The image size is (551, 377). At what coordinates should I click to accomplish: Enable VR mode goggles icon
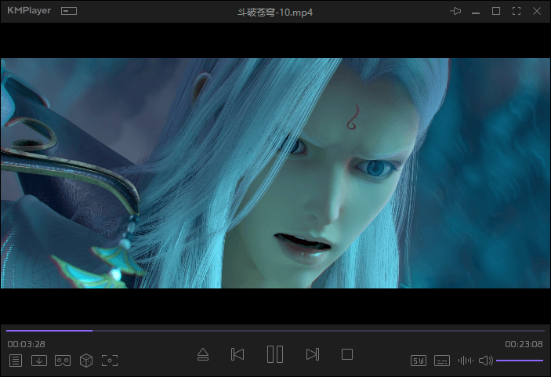(63, 361)
